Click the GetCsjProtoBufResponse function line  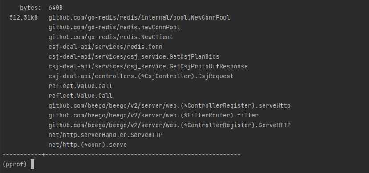click(x=148, y=67)
